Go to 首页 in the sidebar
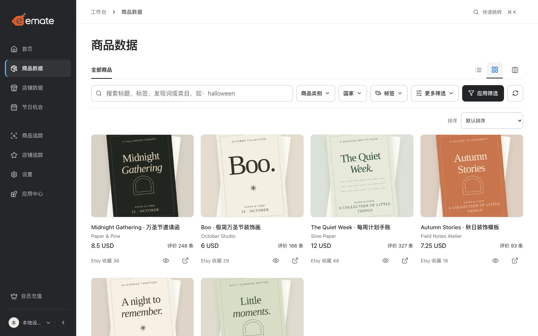Viewport: 538px width, 336px height. [38, 49]
